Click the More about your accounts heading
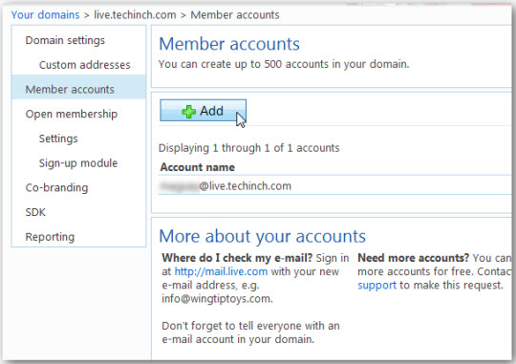 262,236
